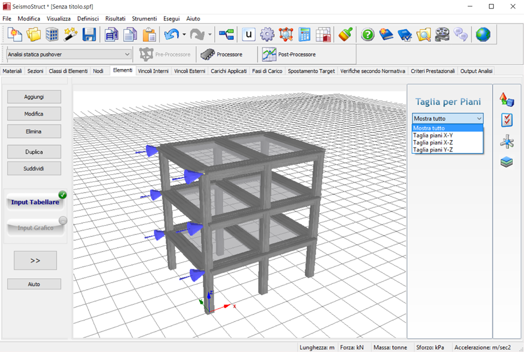The height and width of the screenshot is (352, 524).
Task: Click the globe icon in toolbar
Action: coord(483,35)
